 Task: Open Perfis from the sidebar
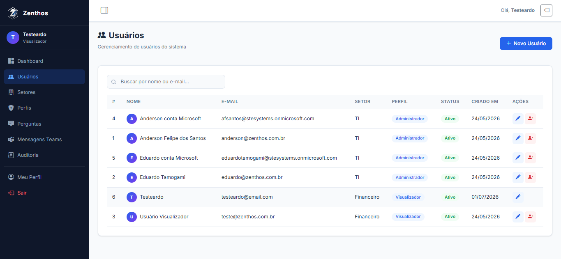44,108
